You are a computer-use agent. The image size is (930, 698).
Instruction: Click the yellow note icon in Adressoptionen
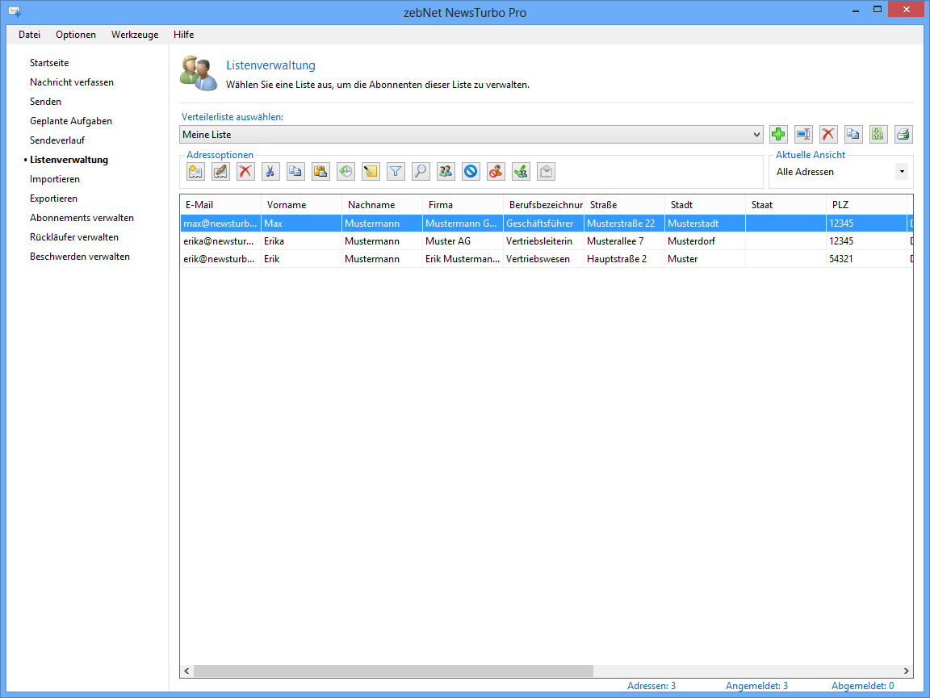(371, 172)
